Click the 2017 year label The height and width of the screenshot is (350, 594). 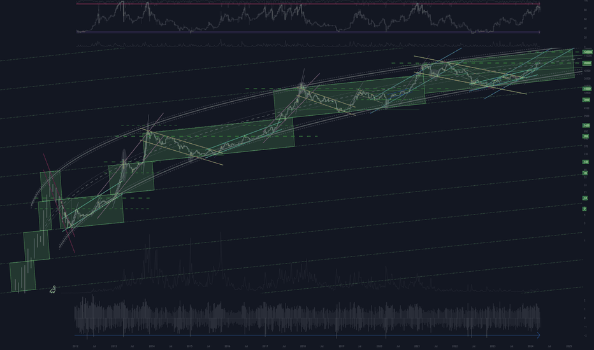point(265,346)
